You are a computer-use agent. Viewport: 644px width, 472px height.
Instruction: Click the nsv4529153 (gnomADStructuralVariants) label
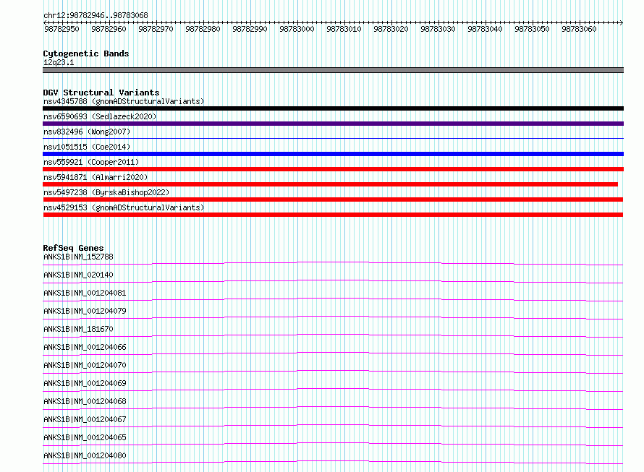[x=124, y=207]
